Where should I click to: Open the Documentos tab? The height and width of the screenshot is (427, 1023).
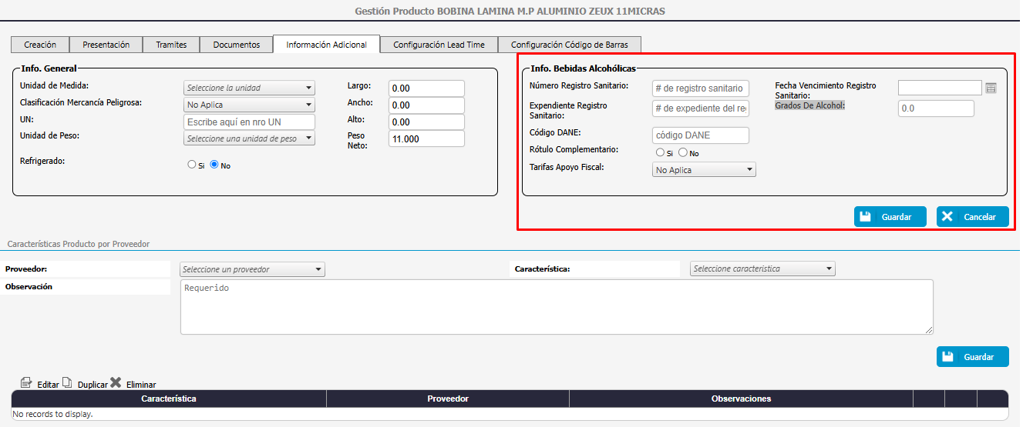[x=236, y=45]
